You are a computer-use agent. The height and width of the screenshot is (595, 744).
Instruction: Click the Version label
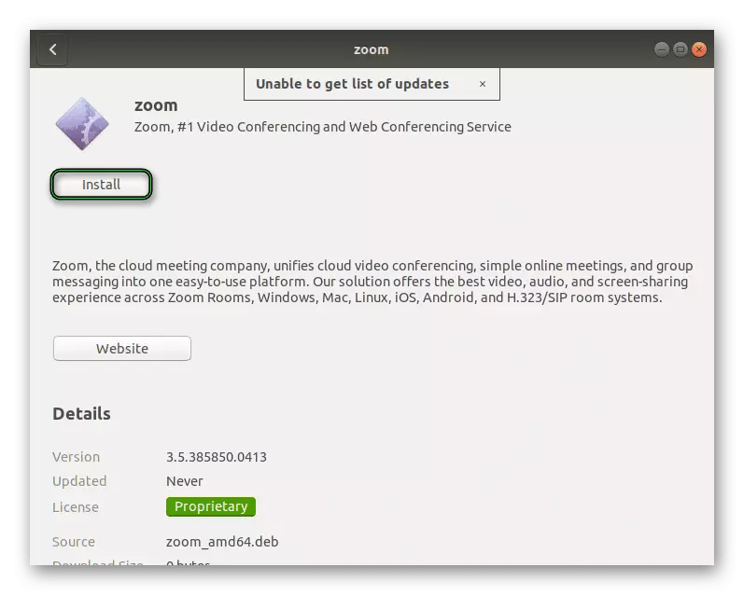[x=76, y=457]
